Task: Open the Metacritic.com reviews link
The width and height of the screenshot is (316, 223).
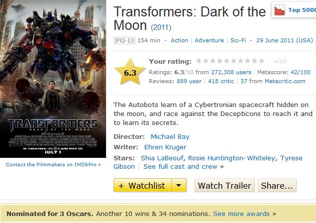Action: pyautogui.click(x=285, y=81)
